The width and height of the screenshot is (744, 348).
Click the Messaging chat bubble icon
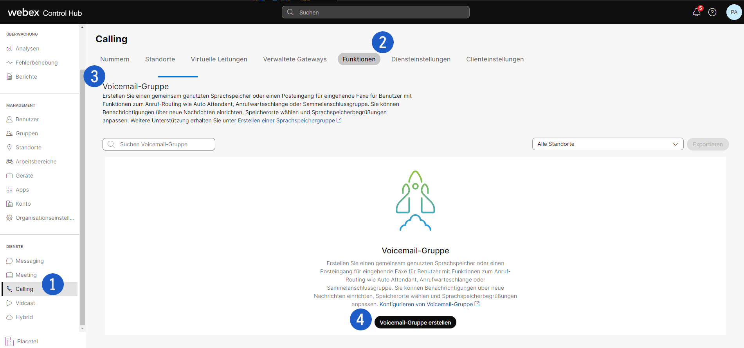click(9, 261)
